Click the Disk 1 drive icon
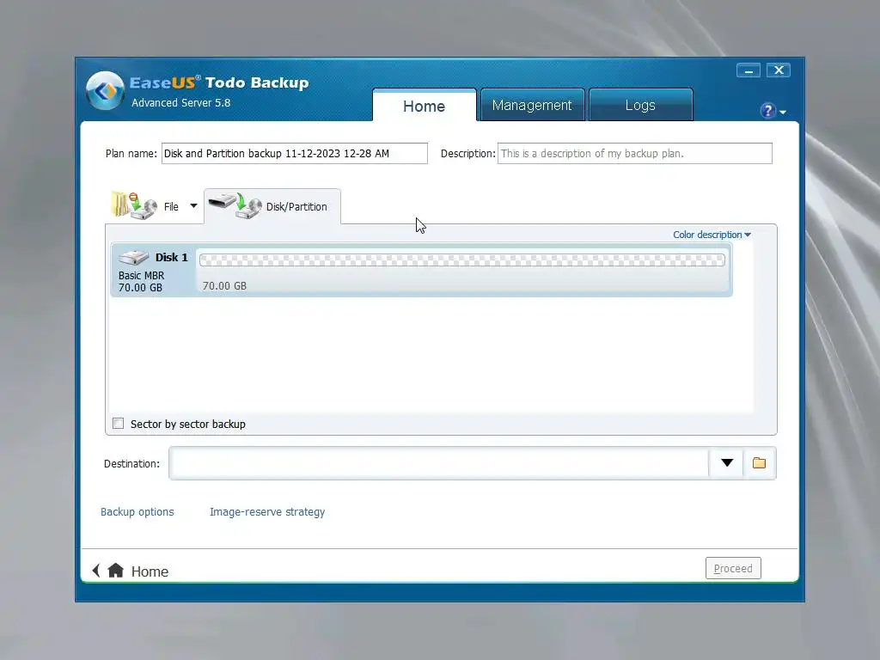 pyautogui.click(x=133, y=257)
